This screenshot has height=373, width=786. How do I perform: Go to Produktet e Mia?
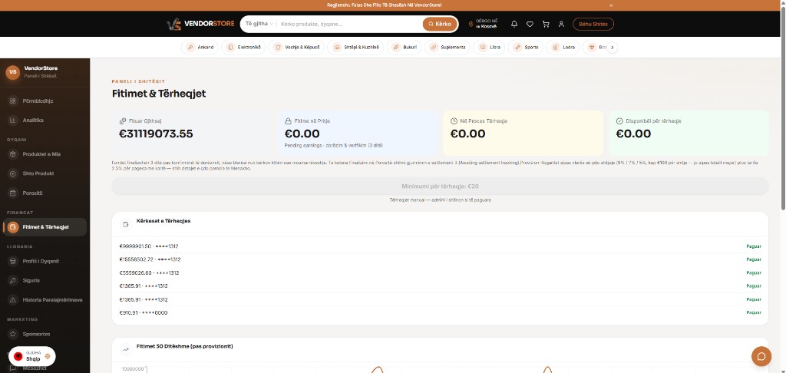(41, 154)
